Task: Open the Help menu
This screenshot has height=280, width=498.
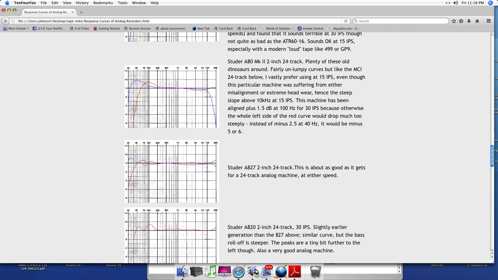Action: point(155,3)
